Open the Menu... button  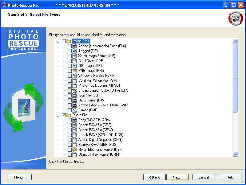click(x=20, y=177)
